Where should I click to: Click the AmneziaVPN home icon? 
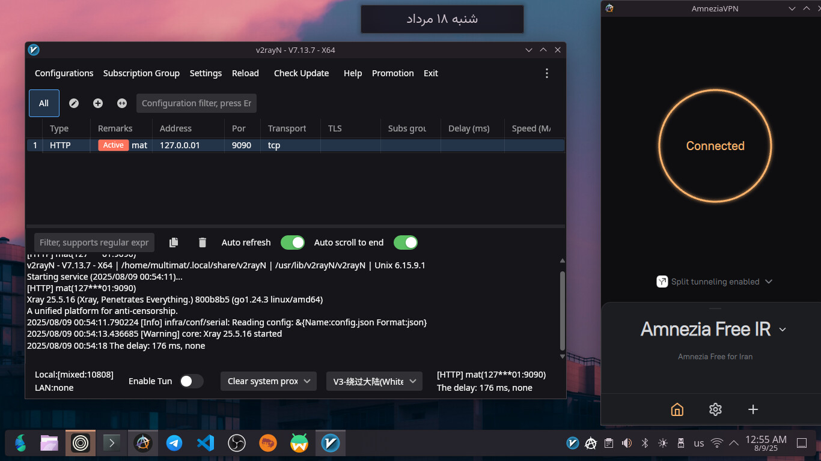coord(677,409)
